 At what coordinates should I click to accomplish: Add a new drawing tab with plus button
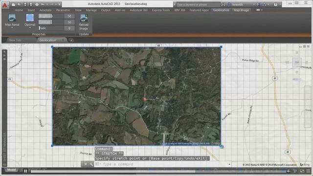pos(71,41)
